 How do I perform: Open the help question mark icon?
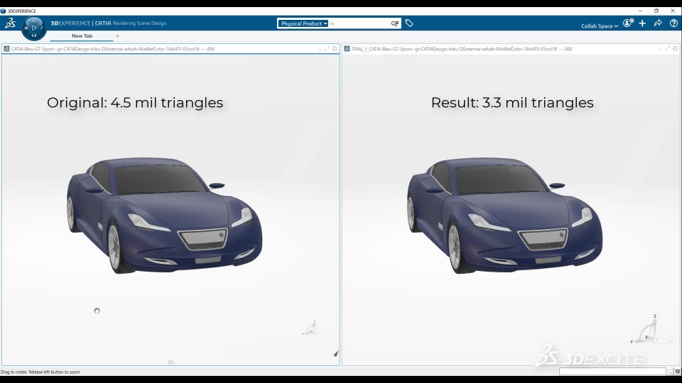pos(673,23)
